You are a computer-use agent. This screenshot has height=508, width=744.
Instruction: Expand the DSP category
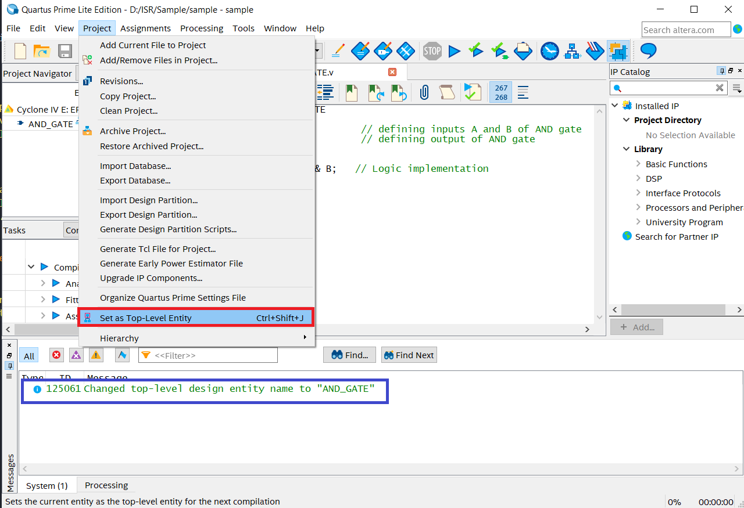(638, 178)
